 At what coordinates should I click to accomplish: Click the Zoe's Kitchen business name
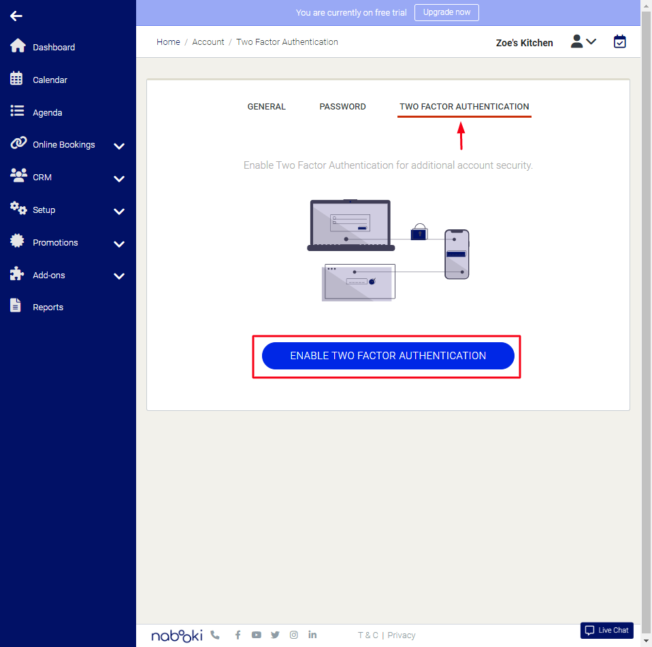[524, 43]
